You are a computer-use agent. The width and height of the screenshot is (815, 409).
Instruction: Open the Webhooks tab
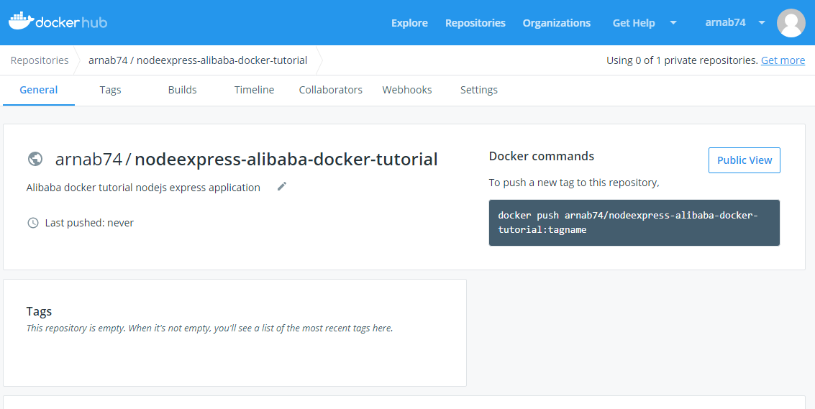tap(407, 90)
